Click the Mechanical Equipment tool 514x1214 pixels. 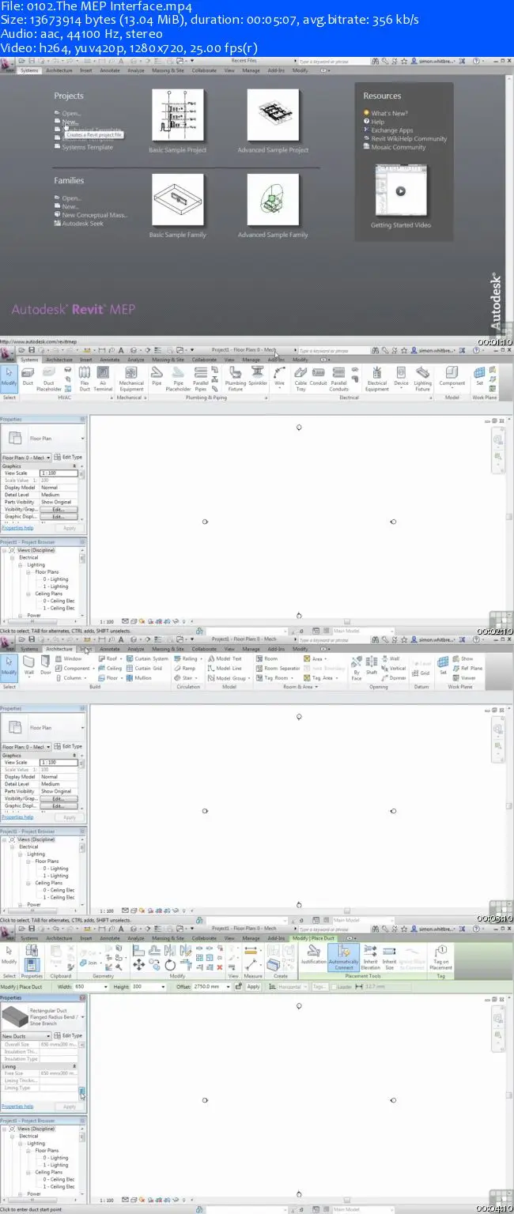coord(131,378)
